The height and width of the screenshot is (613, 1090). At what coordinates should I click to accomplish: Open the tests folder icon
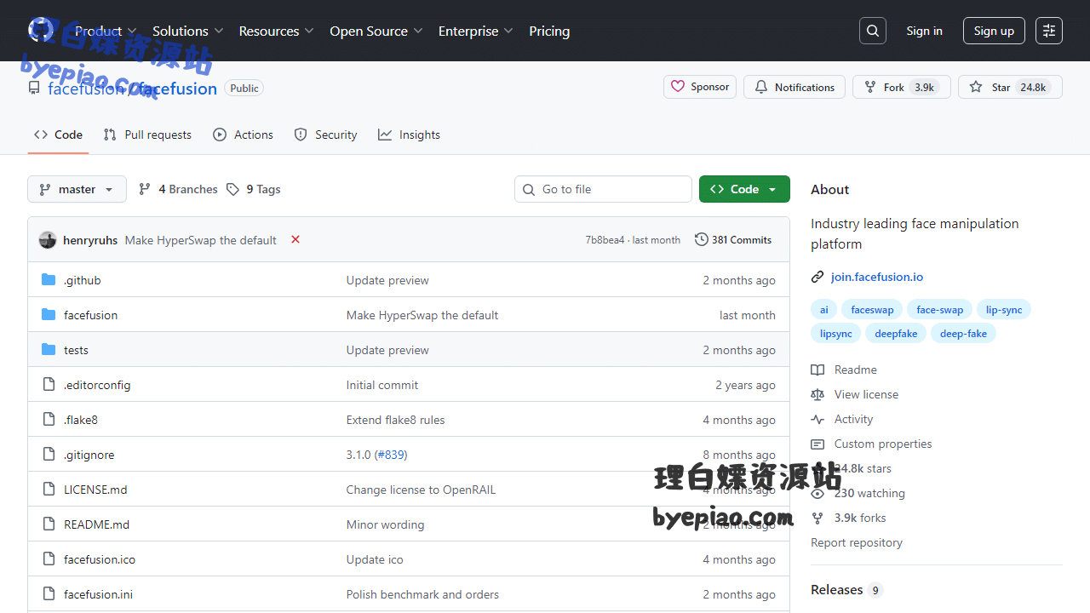click(x=49, y=349)
